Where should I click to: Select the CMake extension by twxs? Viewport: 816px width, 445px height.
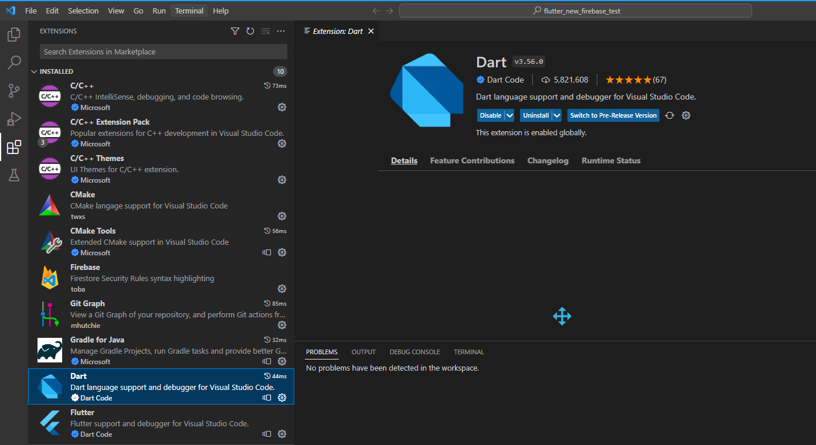tap(161, 205)
